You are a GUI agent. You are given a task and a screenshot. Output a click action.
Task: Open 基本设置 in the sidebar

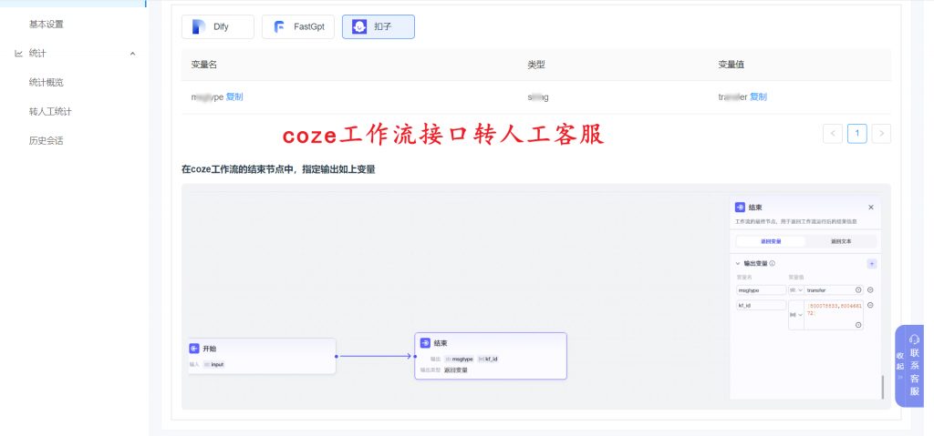(x=46, y=25)
